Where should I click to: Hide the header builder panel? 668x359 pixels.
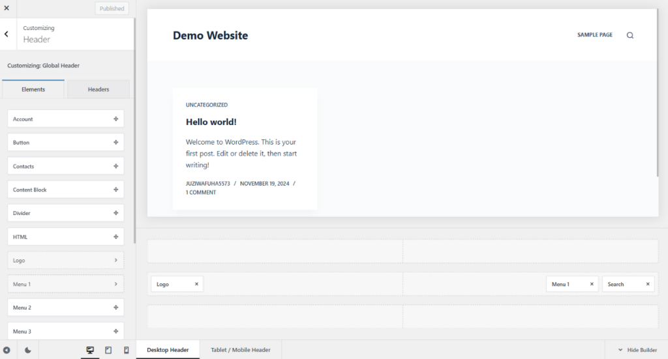click(x=637, y=350)
